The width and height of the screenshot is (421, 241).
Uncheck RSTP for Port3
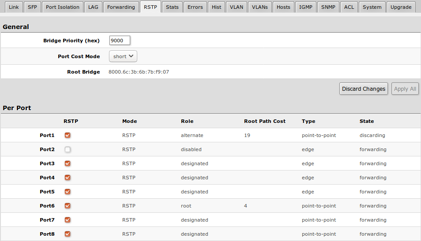tap(68, 163)
